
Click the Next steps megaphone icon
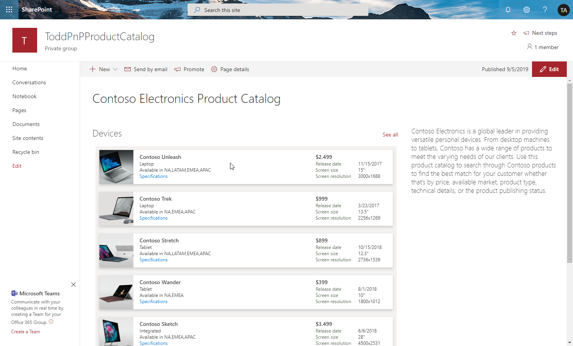[x=526, y=33]
